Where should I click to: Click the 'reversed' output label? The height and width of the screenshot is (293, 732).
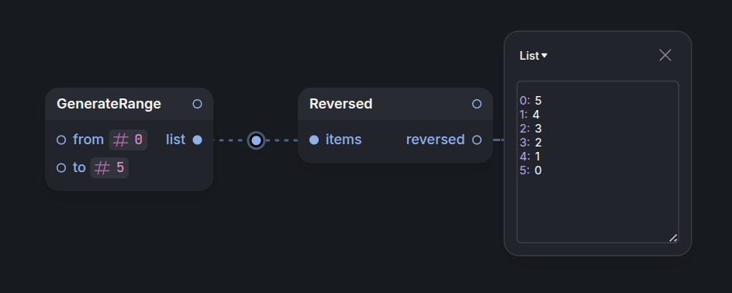436,140
